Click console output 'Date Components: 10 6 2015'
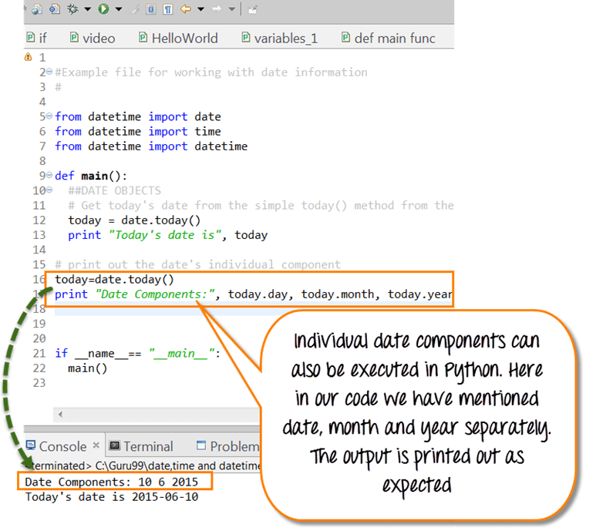 coord(112,482)
